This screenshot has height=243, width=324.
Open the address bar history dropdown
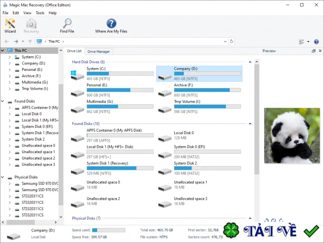click(225, 41)
